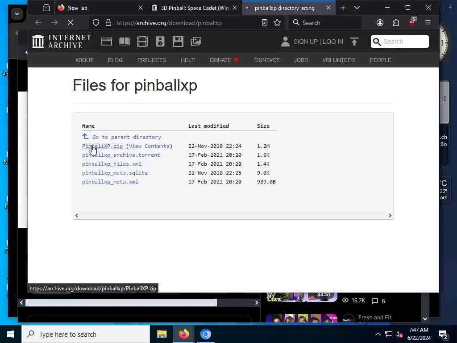
Task: Open the Video film-strip icon
Action: pos(142,42)
